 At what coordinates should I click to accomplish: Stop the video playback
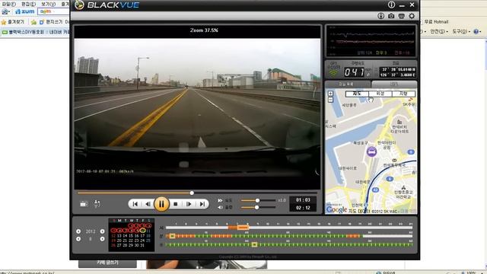(176, 204)
